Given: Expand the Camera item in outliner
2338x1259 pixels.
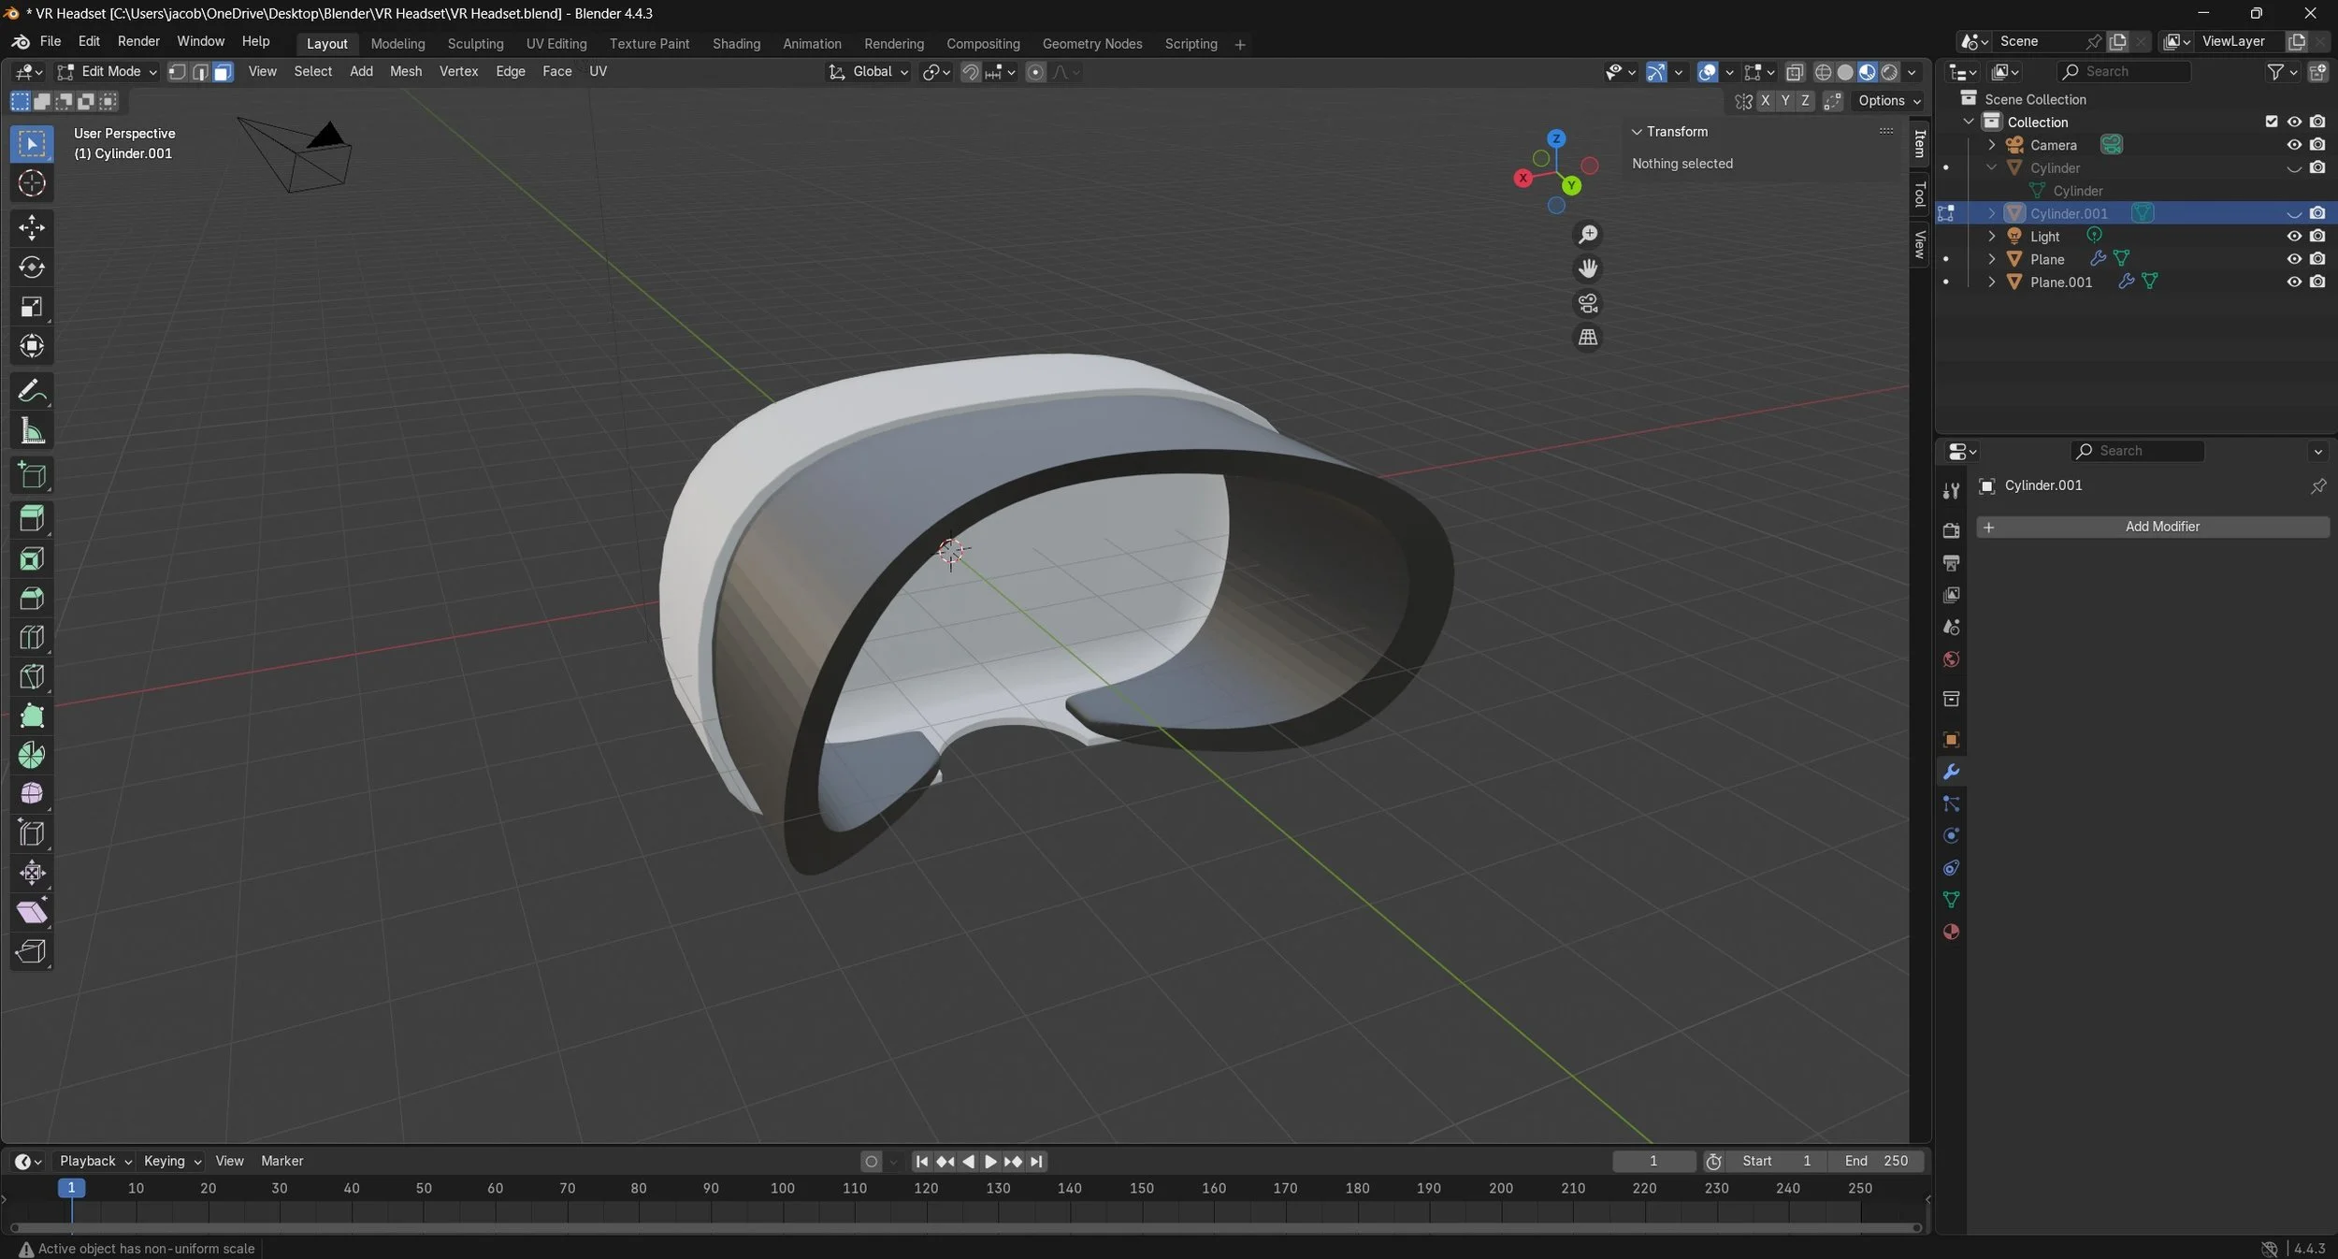Looking at the screenshot, I should [x=1991, y=145].
